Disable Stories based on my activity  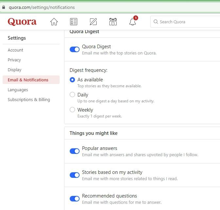[x=75, y=175]
